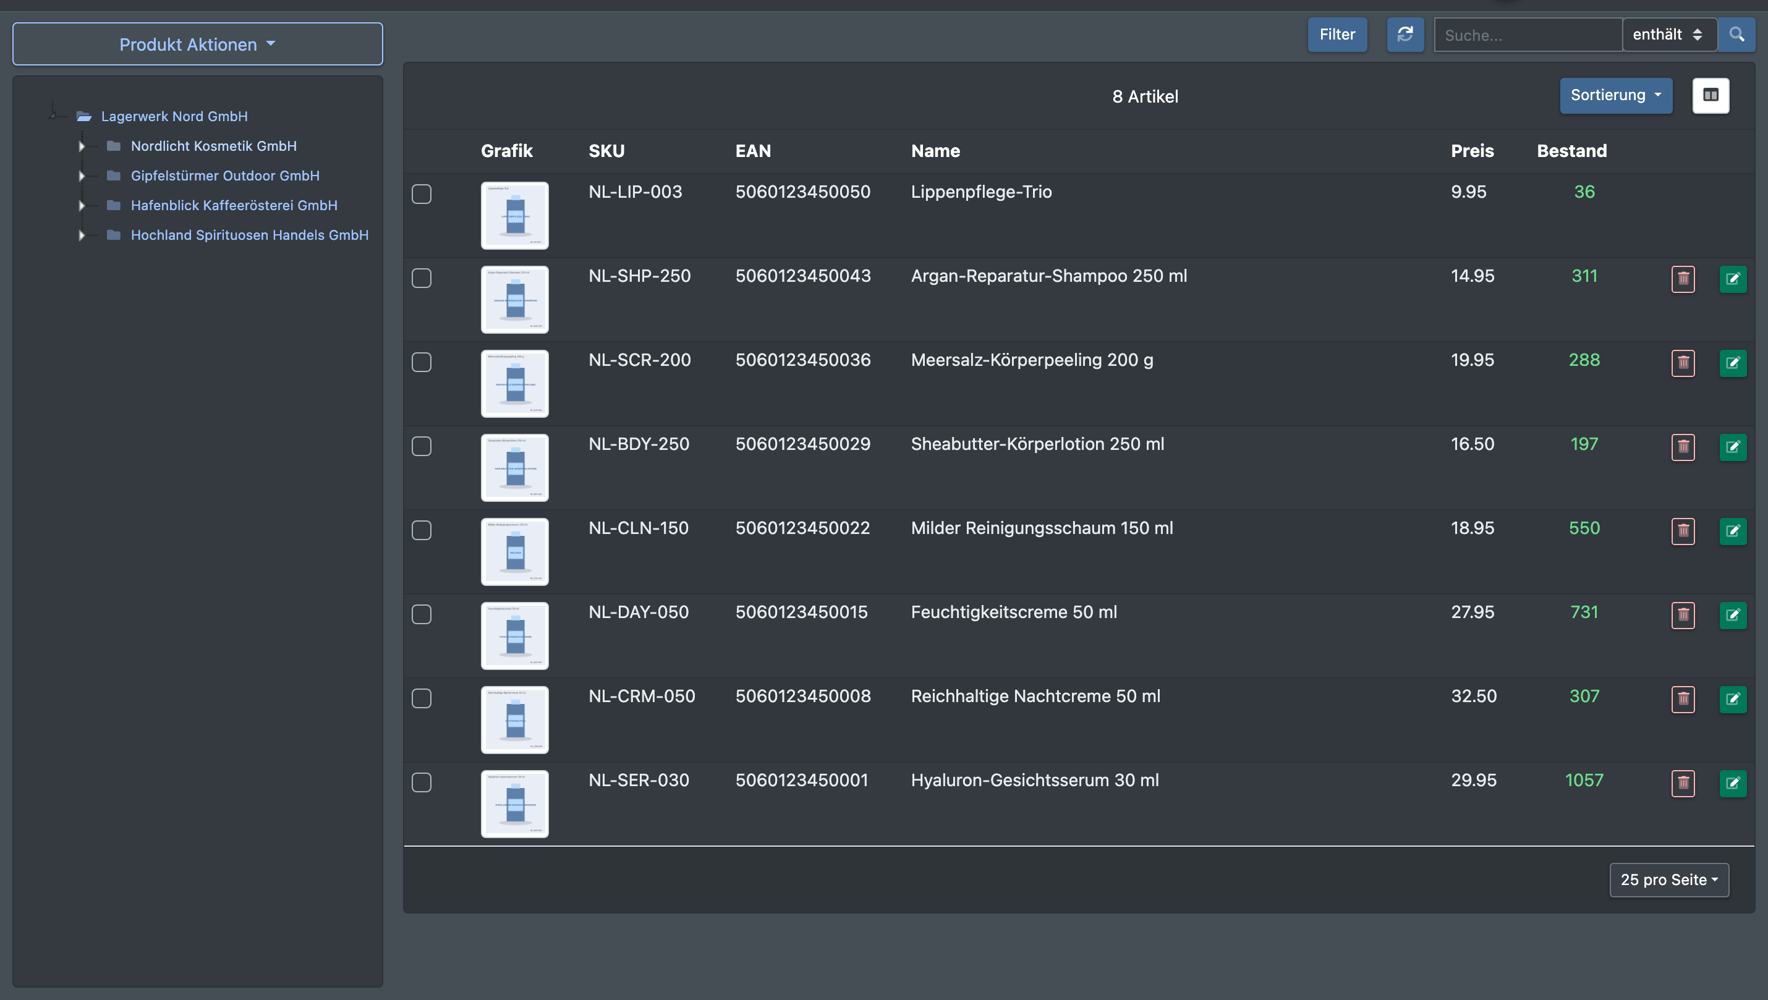The height and width of the screenshot is (1000, 1768).
Task: Delete the Feuchtigkeitscreme 50 ml item
Action: click(x=1683, y=615)
